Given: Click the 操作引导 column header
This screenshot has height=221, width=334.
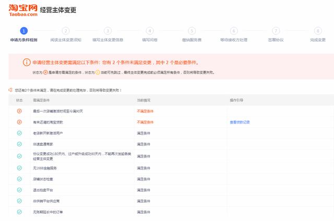Looking at the screenshot, I should pyautogui.click(x=236, y=100).
